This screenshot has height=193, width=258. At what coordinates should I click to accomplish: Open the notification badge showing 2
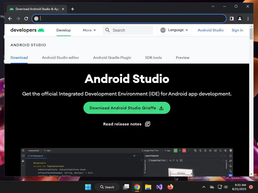pyautogui.click(x=251, y=187)
